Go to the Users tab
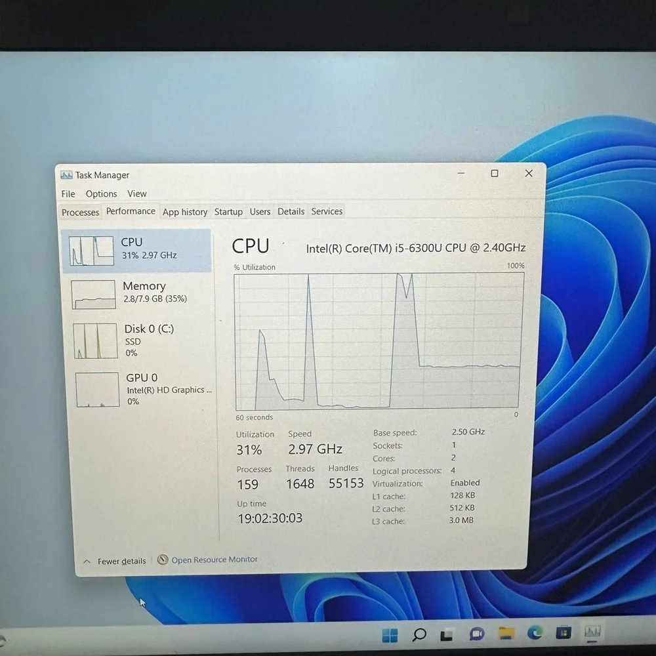 260,212
